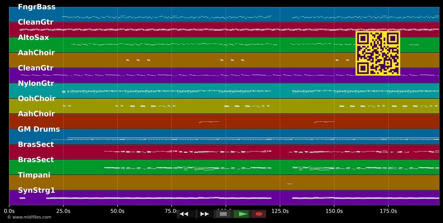Select the CleanGtr label on the purple track

35,68
